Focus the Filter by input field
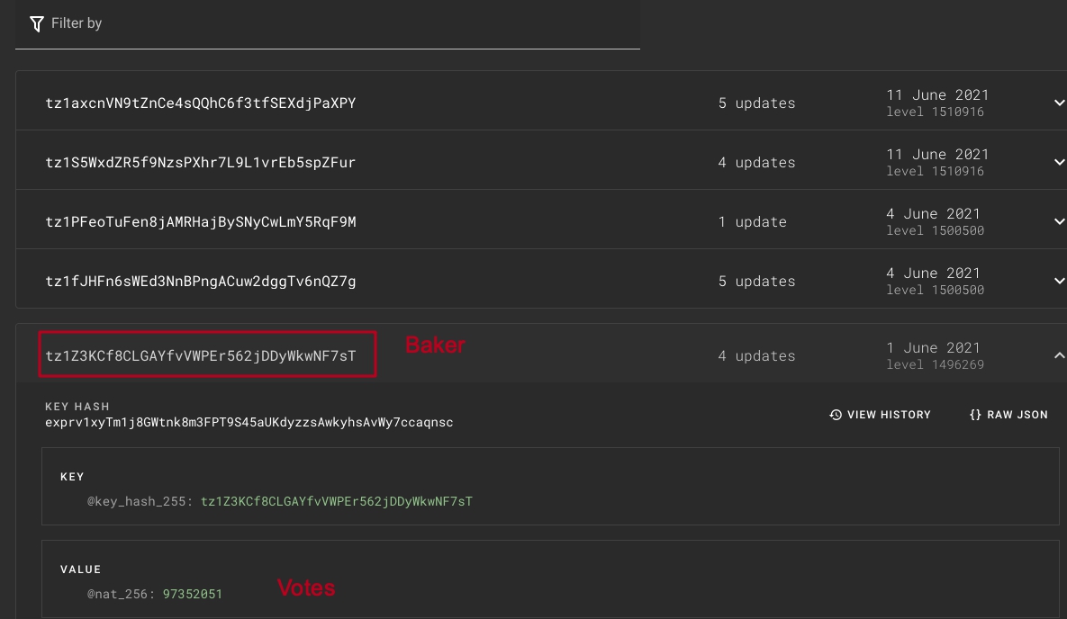 (328, 23)
